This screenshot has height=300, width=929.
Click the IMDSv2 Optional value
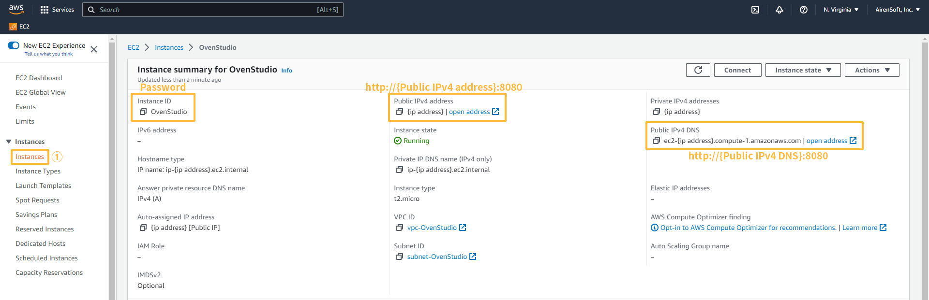151,286
